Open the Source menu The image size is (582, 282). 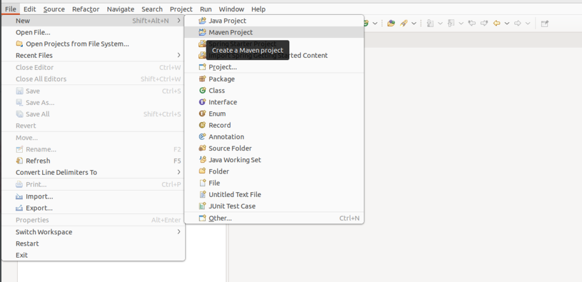(x=54, y=9)
